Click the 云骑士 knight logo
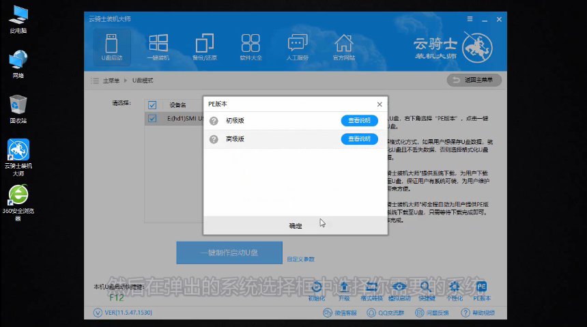This screenshot has width=587, height=327. (x=477, y=48)
